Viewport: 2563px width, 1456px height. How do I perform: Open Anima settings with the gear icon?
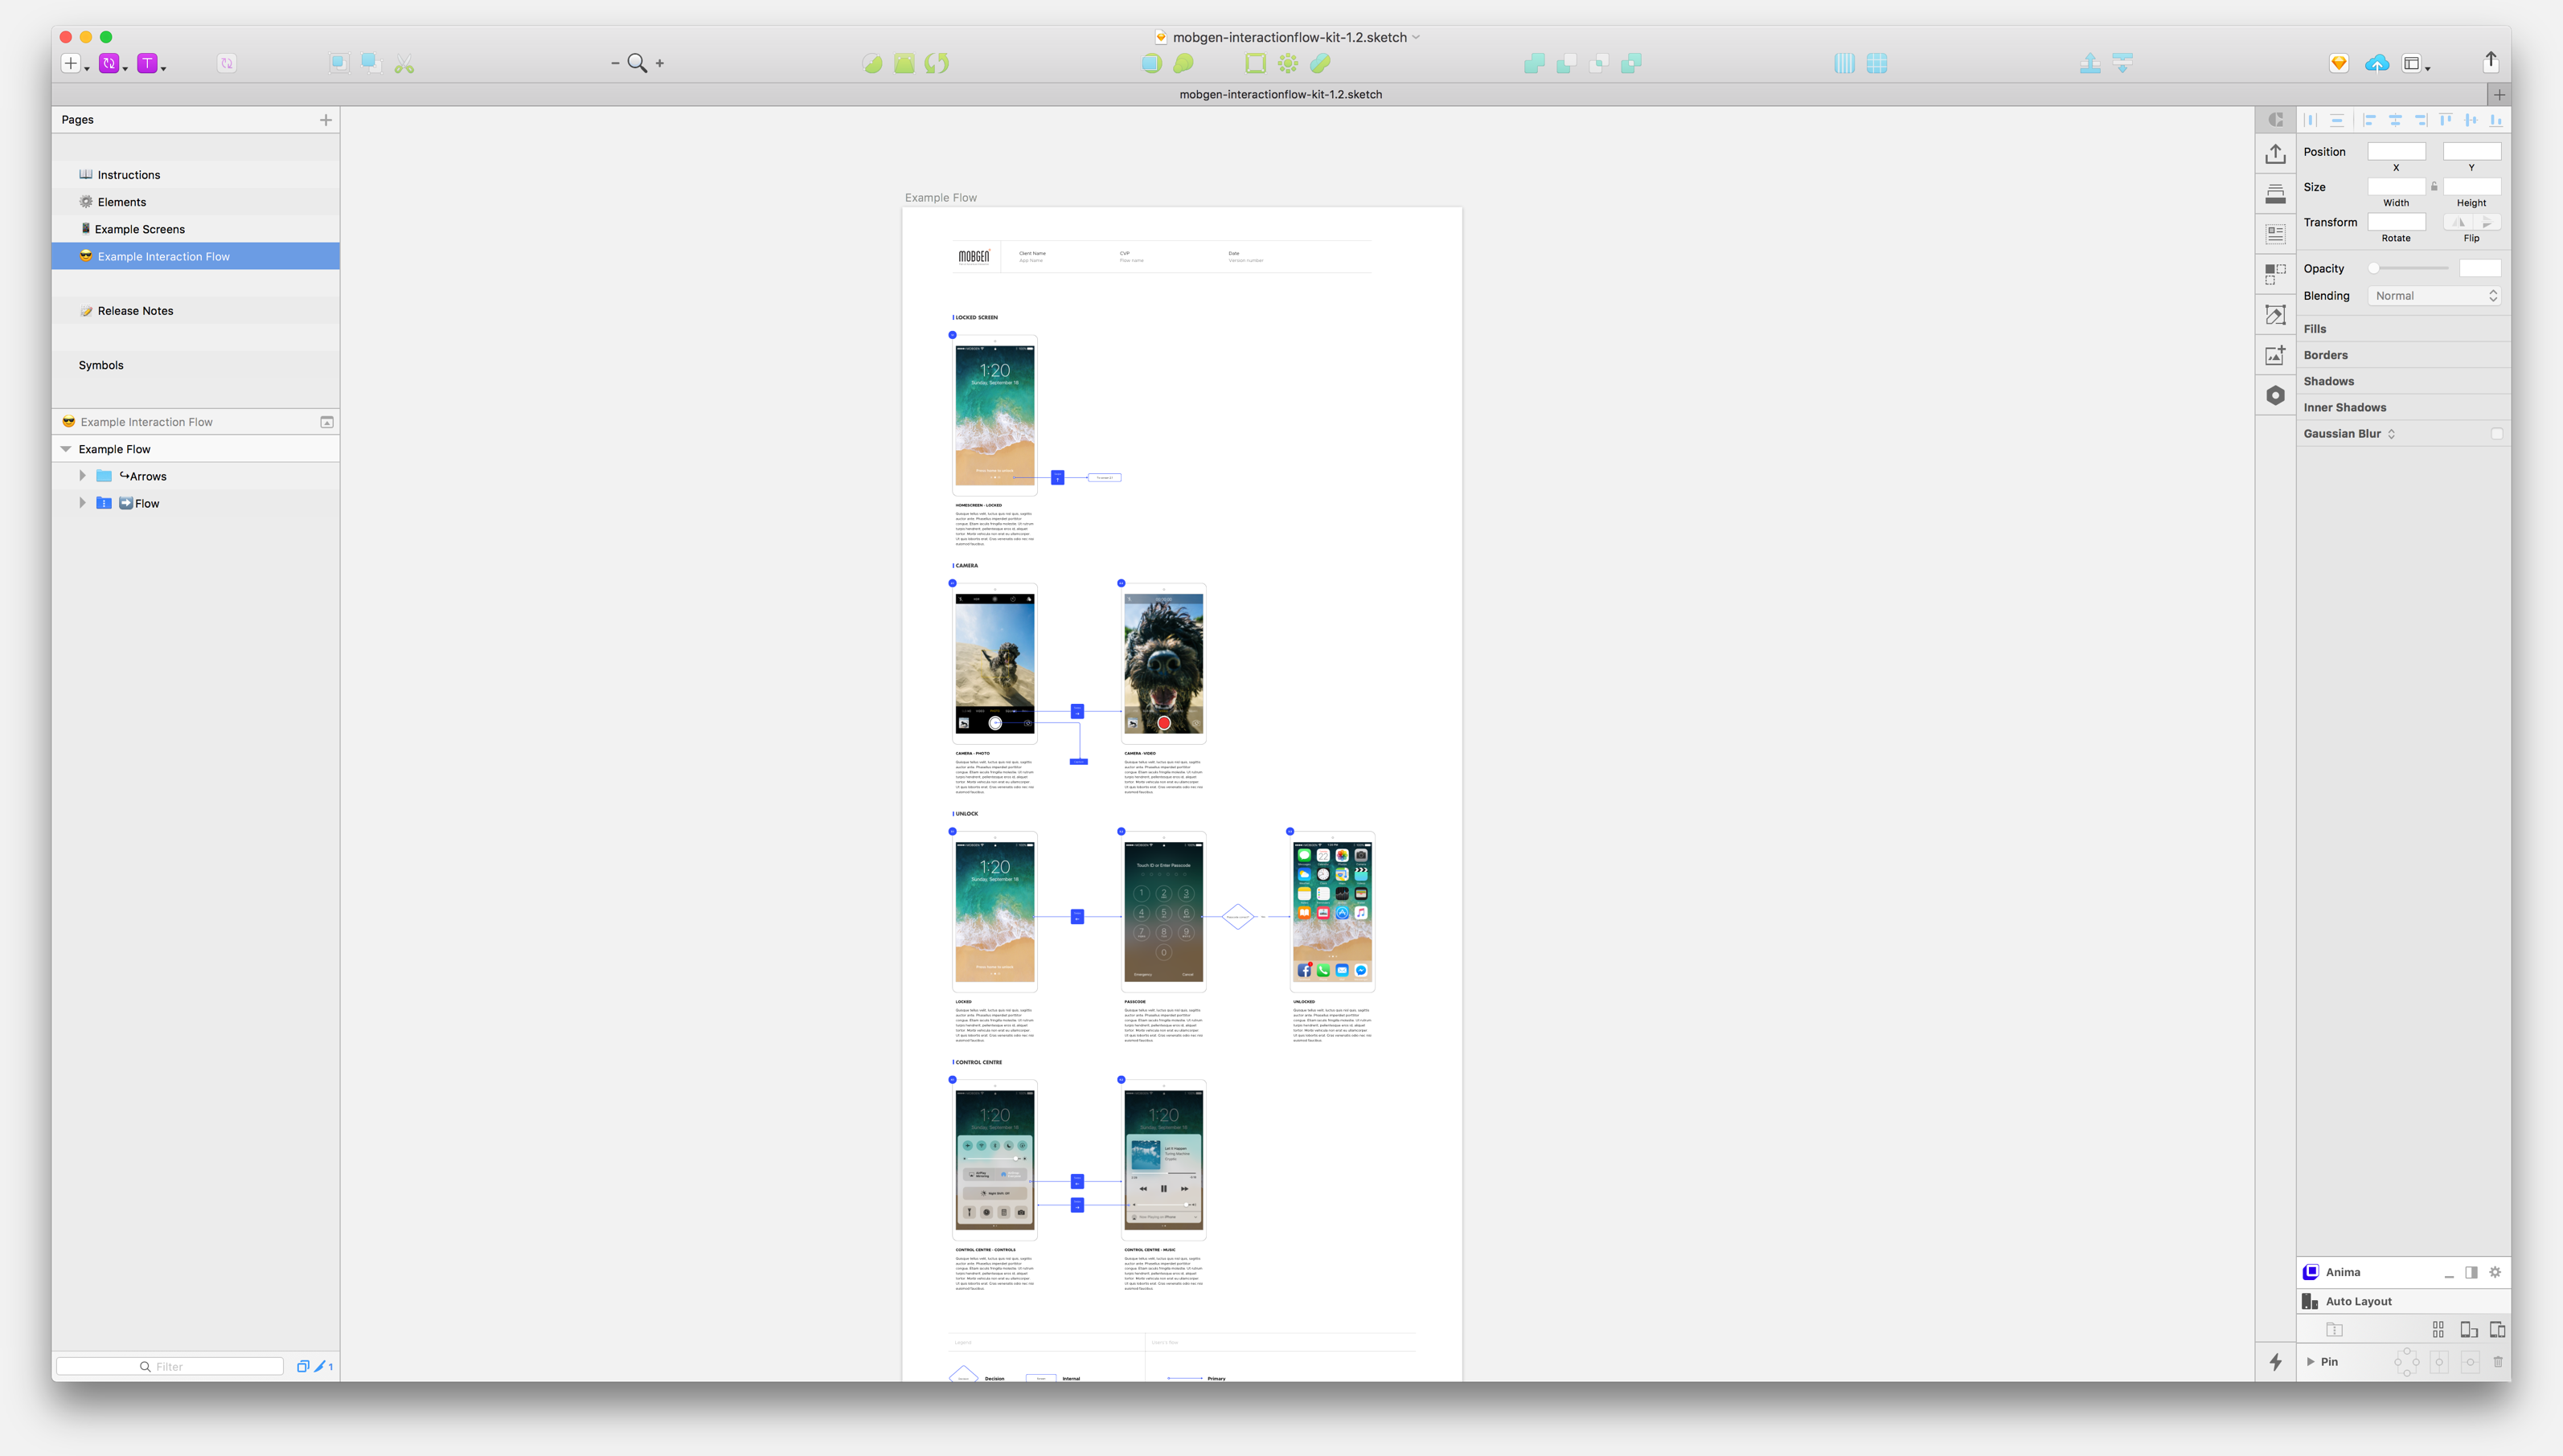pyautogui.click(x=2495, y=1271)
